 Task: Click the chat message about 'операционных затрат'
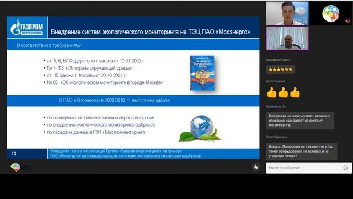click(300, 121)
